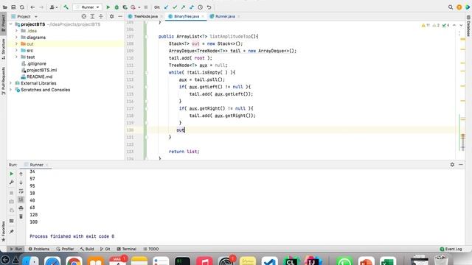Open Pull Requests side tool window
The image size is (472, 265).
pyautogui.click(x=3, y=80)
